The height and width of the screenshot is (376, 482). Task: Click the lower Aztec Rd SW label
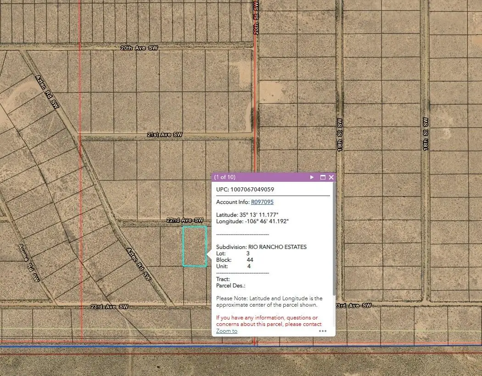pyautogui.click(x=139, y=264)
